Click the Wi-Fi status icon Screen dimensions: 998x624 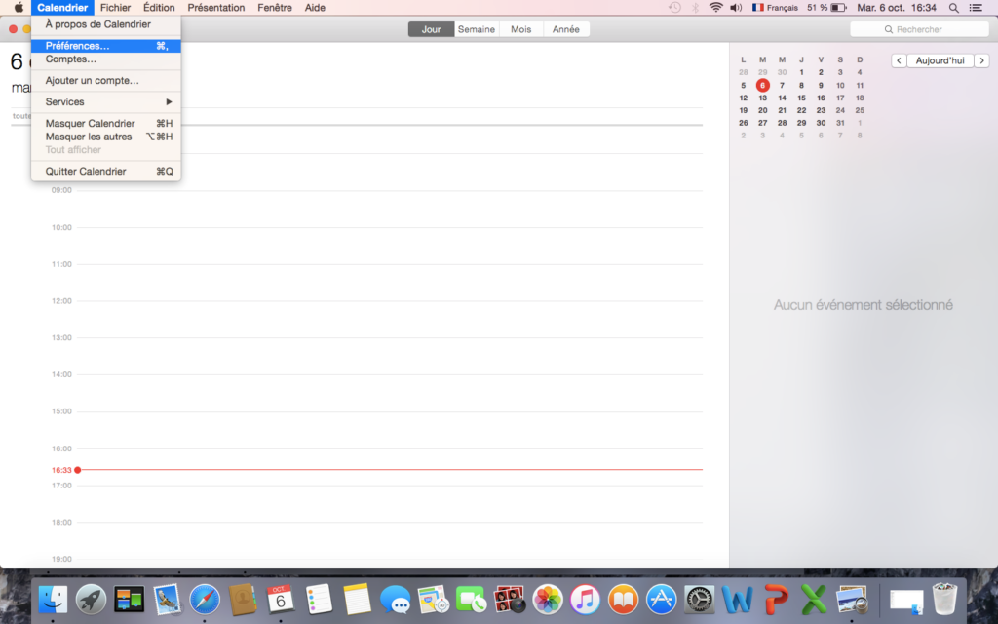point(716,8)
